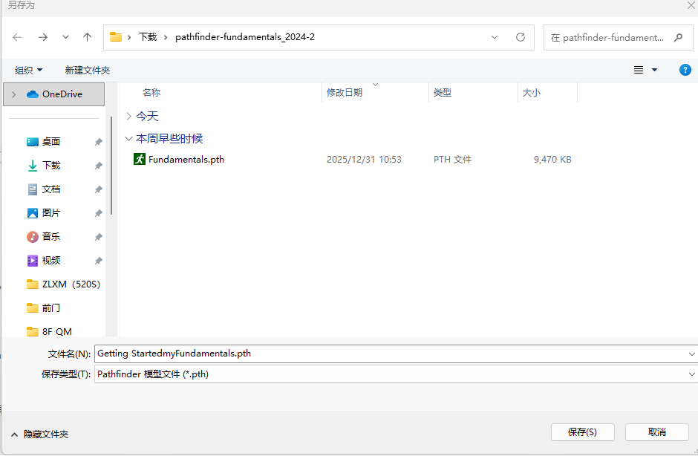Select the Fundamentals.pth file icon

click(x=140, y=159)
